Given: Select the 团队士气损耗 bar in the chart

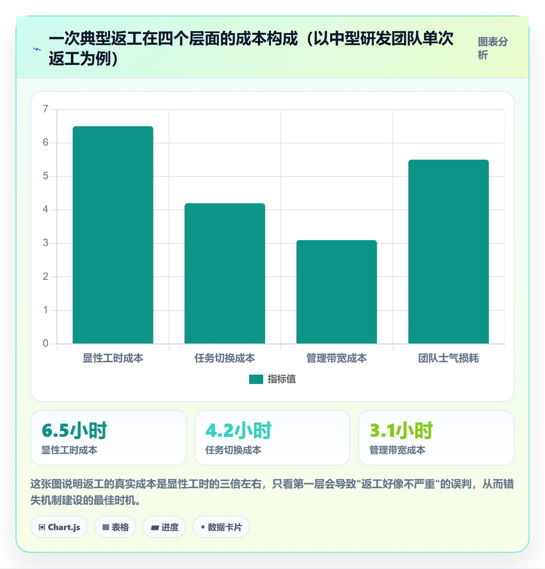Looking at the screenshot, I should 448,251.
